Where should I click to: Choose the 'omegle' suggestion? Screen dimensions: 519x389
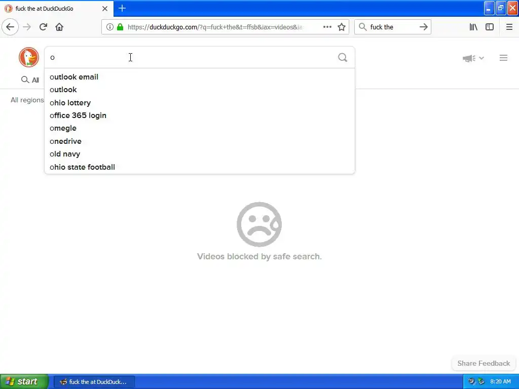pyautogui.click(x=200, y=128)
